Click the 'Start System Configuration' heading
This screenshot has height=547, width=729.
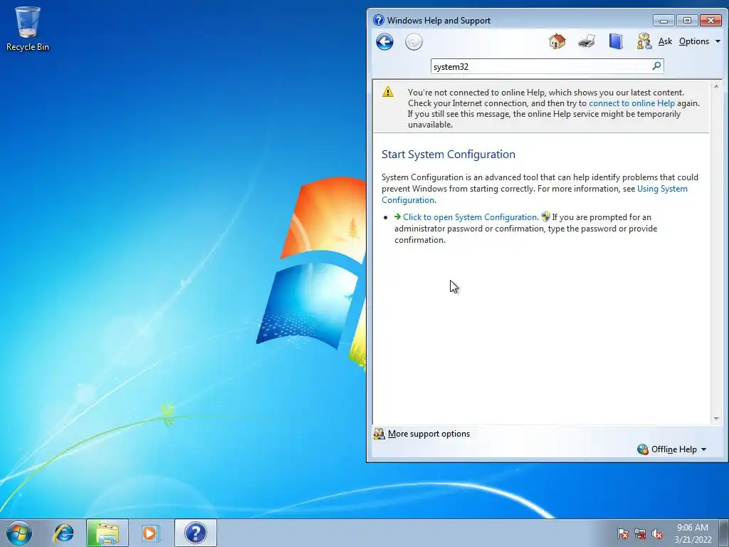point(449,155)
